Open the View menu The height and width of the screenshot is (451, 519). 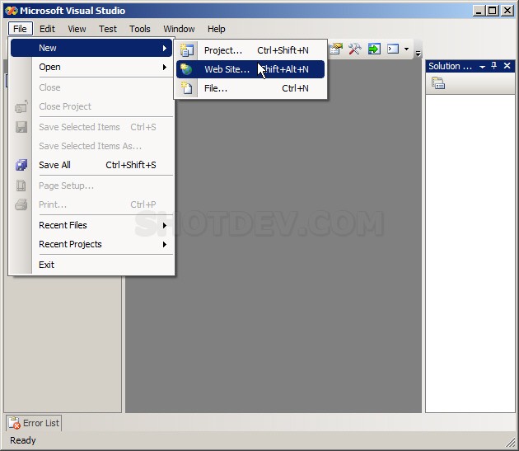coord(77,29)
